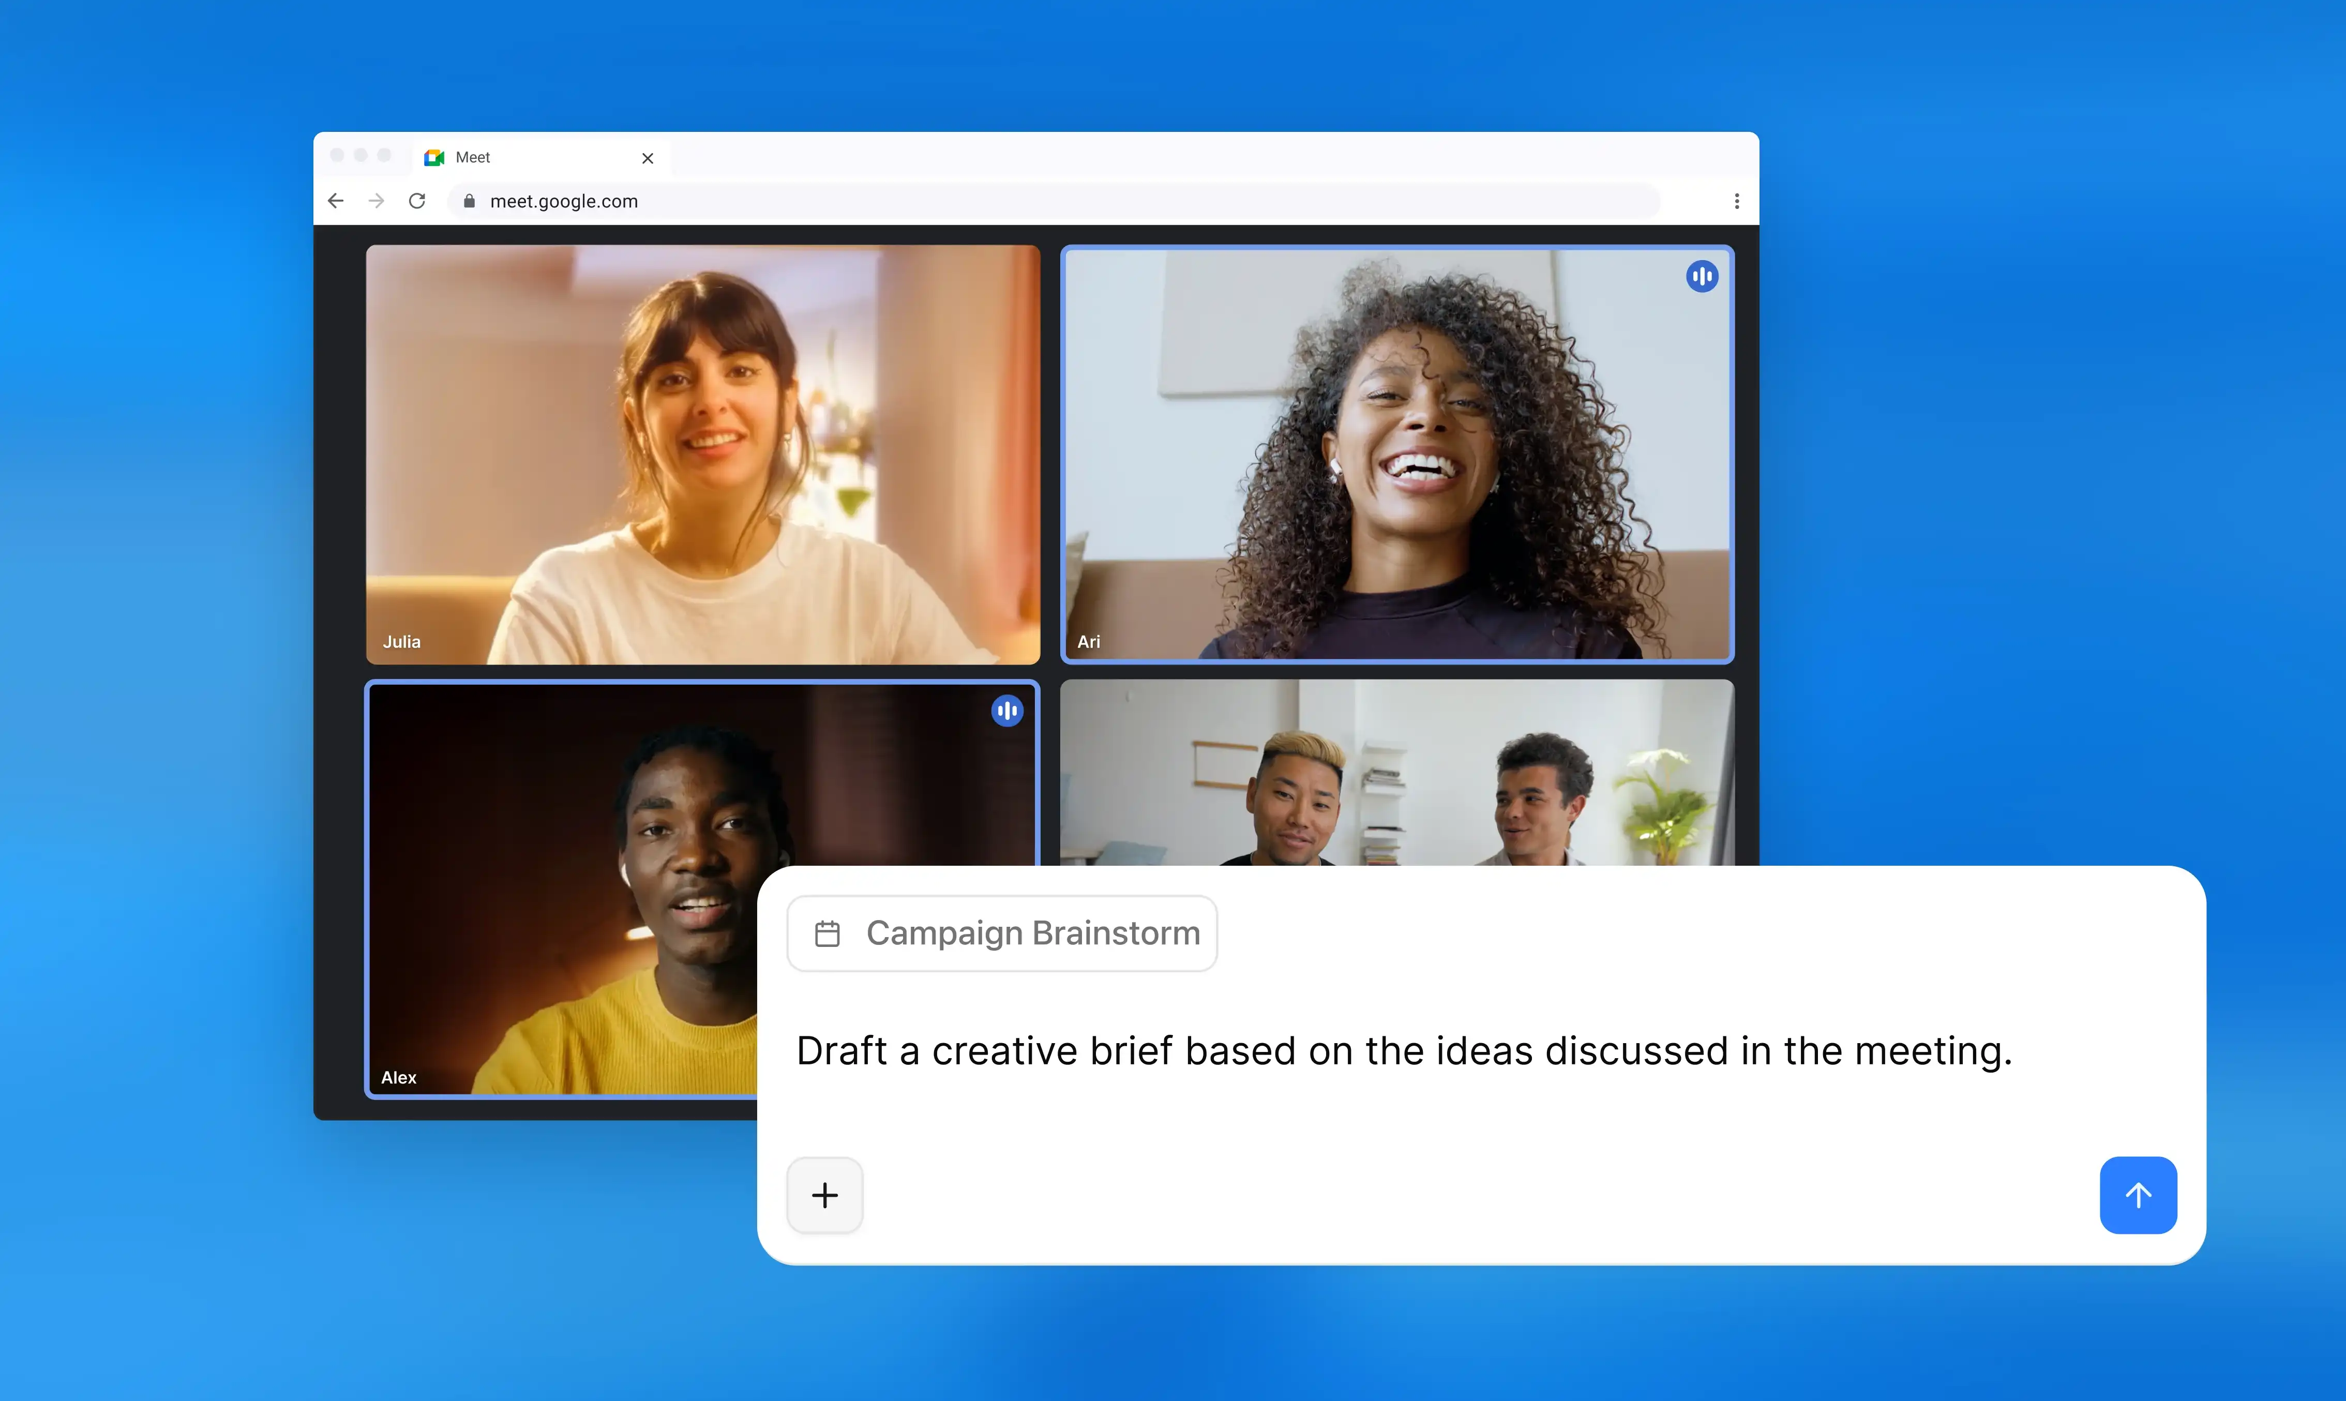Open the browser three-dot menu
Image resolution: width=2346 pixels, height=1401 pixels.
point(1736,201)
